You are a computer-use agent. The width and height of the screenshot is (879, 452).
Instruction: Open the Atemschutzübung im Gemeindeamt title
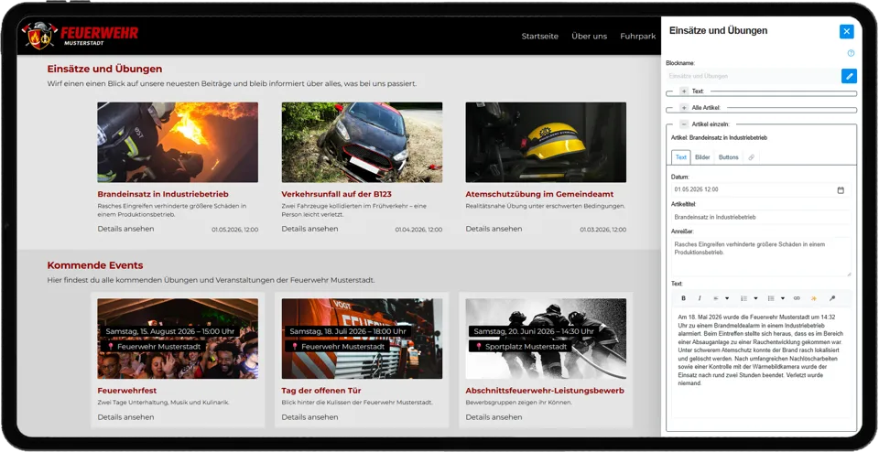click(539, 194)
